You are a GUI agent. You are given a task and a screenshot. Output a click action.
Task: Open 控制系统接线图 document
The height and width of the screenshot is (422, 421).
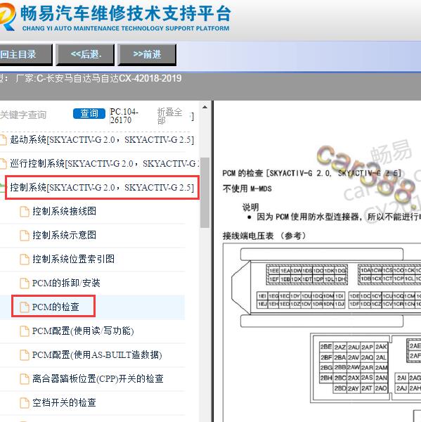pyautogui.click(x=64, y=211)
